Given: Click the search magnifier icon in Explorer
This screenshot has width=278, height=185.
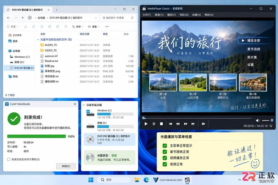Looking at the screenshot, I should [132, 18].
